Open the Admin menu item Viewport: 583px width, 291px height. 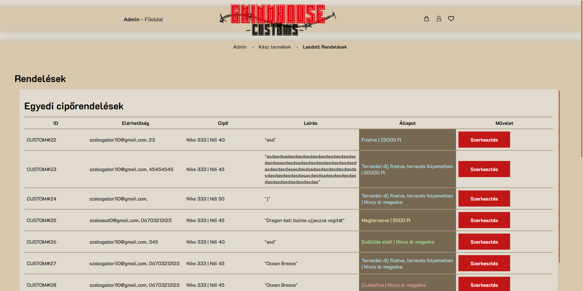240,47
